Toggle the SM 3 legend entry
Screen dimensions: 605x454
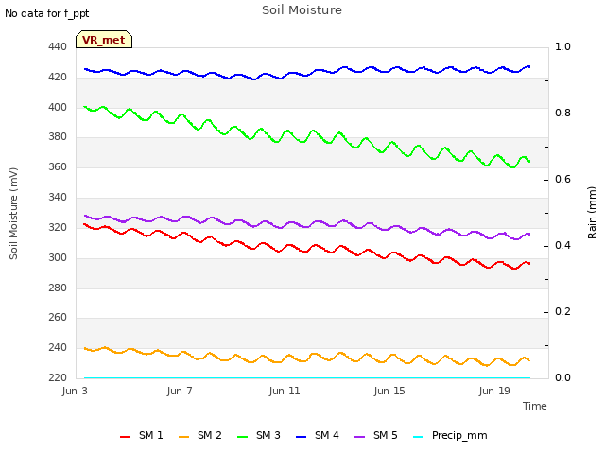click(x=258, y=435)
